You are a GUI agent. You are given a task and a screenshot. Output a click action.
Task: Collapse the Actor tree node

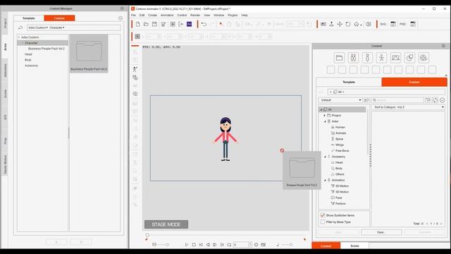click(x=325, y=121)
